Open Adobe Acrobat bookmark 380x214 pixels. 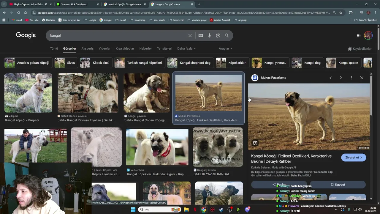220,20
